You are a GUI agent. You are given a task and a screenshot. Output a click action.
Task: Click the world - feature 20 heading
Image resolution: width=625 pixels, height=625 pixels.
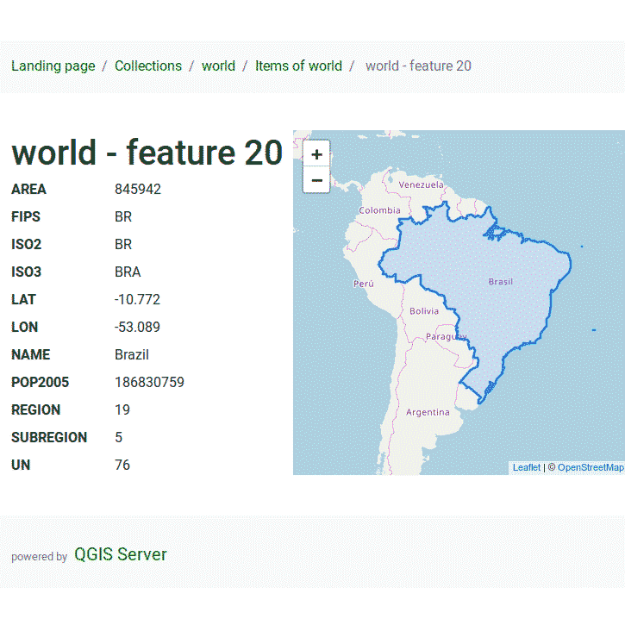click(147, 153)
